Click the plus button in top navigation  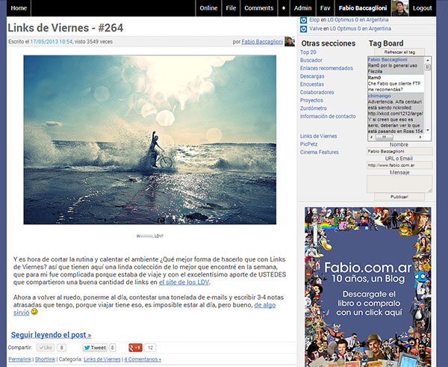pos(284,8)
